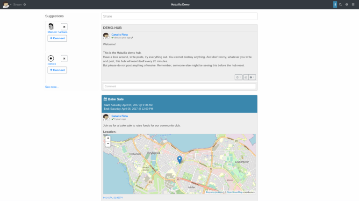The width and height of the screenshot is (359, 201).
Task: Expand the post gear settings dropdown
Action: (x=252, y=77)
